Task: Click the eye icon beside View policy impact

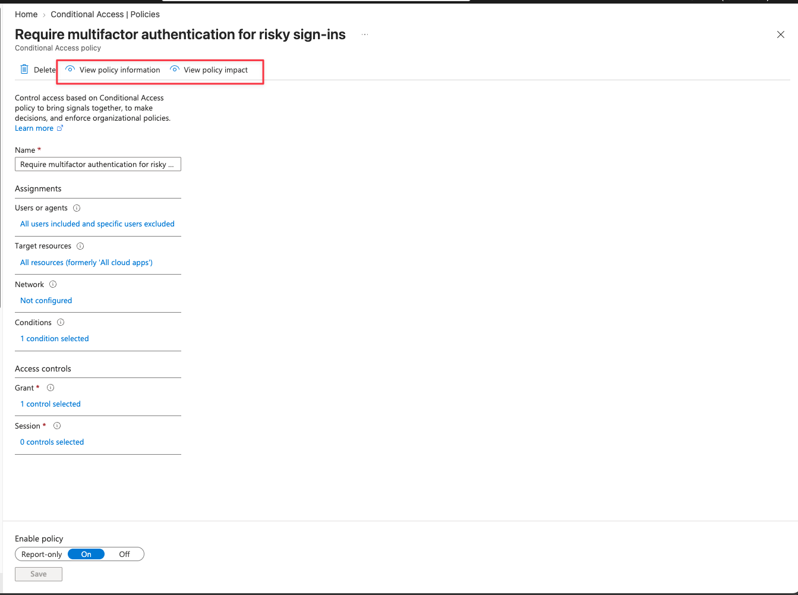Action: pyautogui.click(x=175, y=69)
